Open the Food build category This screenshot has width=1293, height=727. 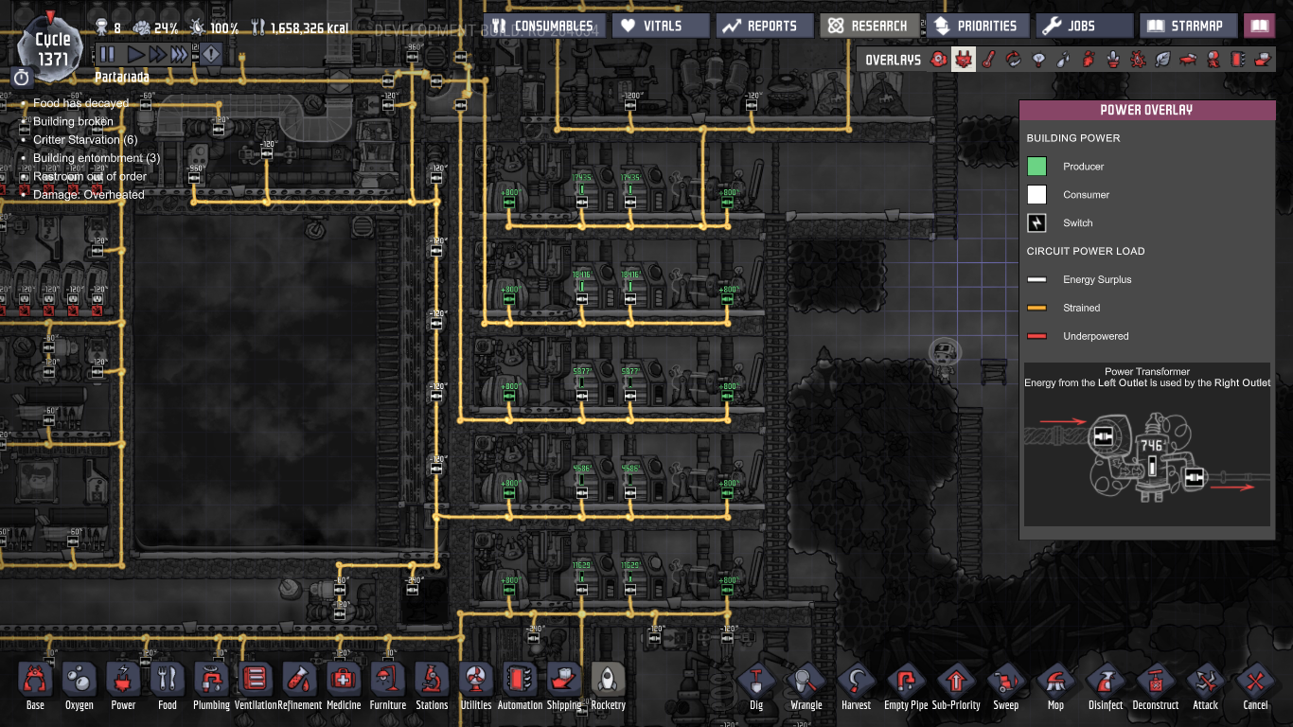(168, 685)
